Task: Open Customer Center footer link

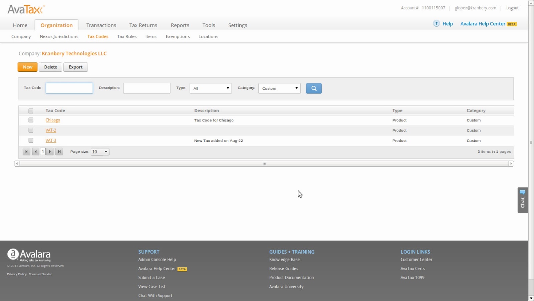Action: 417,260
